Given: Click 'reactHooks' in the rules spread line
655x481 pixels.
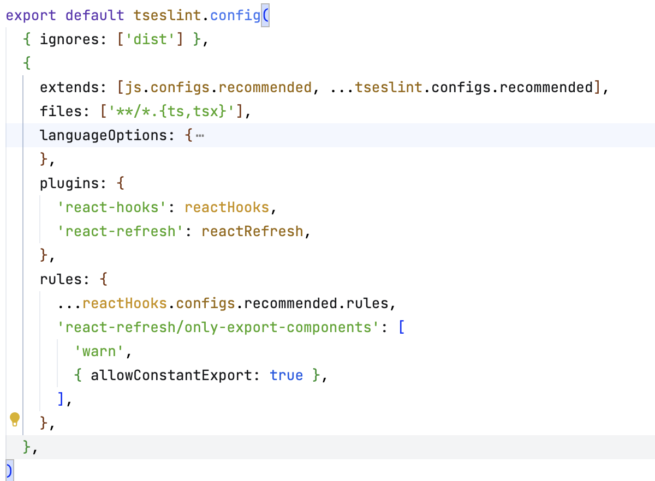Looking at the screenshot, I should pyautogui.click(x=125, y=303).
